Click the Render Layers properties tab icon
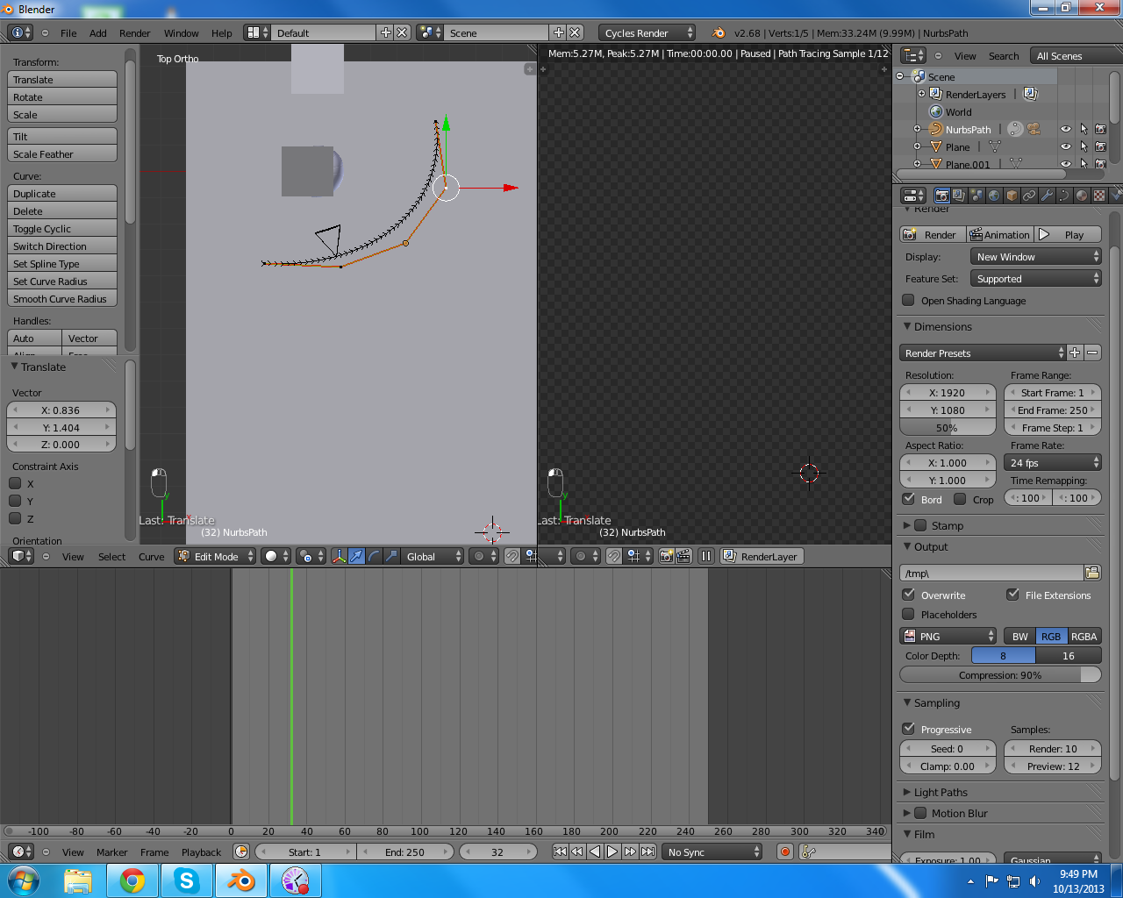1123x898 pixels. [959, 196]
